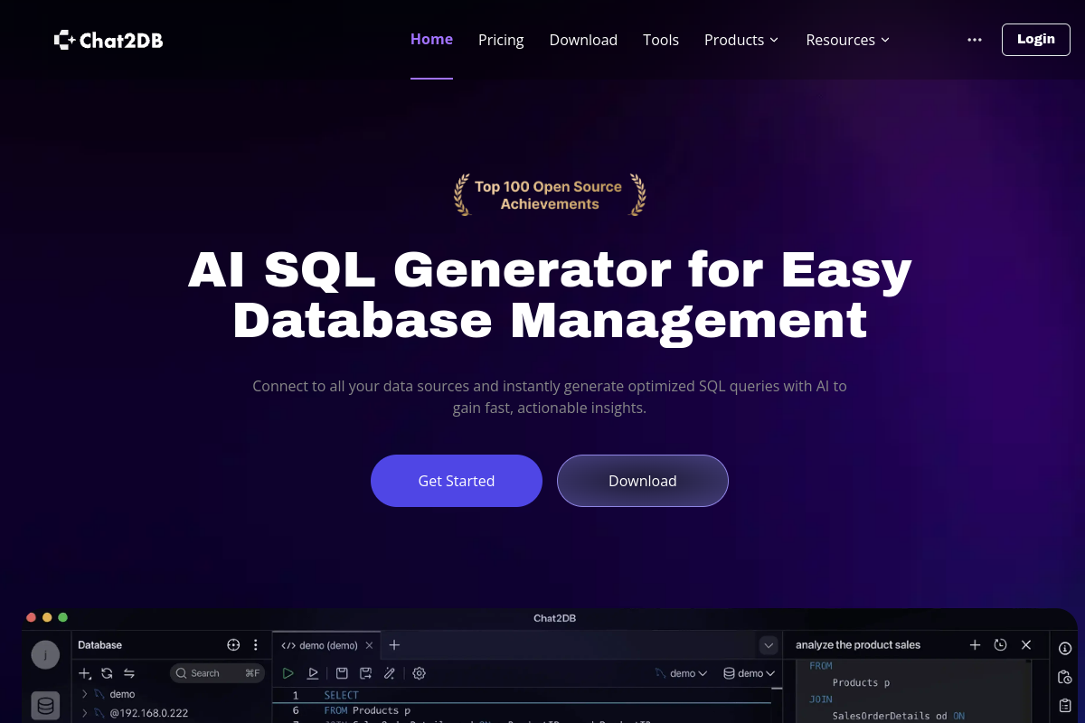Expand the demo tree node
Screen dimensions: 1085x723
84,694
